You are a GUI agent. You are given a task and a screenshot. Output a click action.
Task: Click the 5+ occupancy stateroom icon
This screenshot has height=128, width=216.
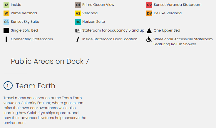pos(78,30)
